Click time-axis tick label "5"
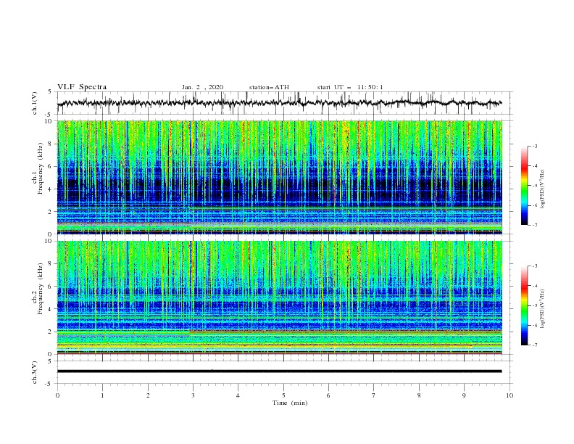Image resolution: width=574 pixels, height=444 pixels. (283, 395)
